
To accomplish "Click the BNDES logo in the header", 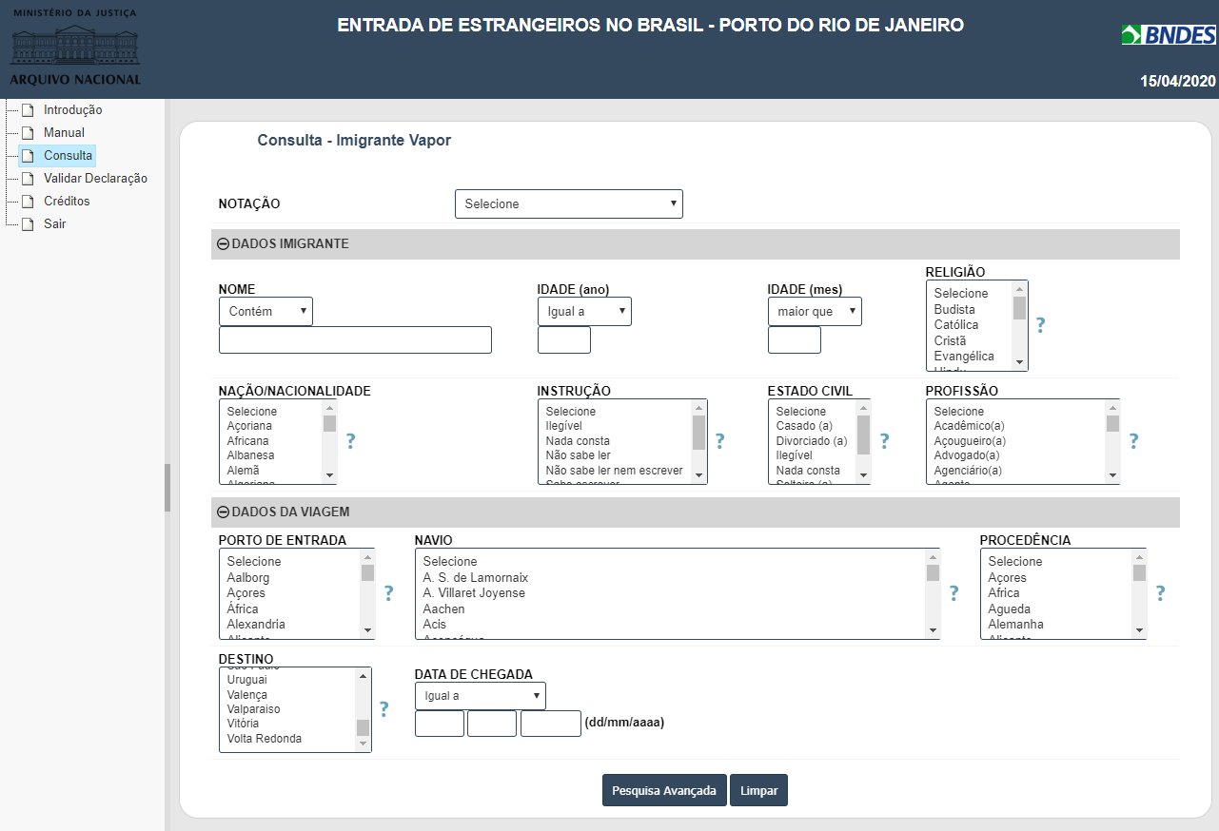I will coord(1169,35).
